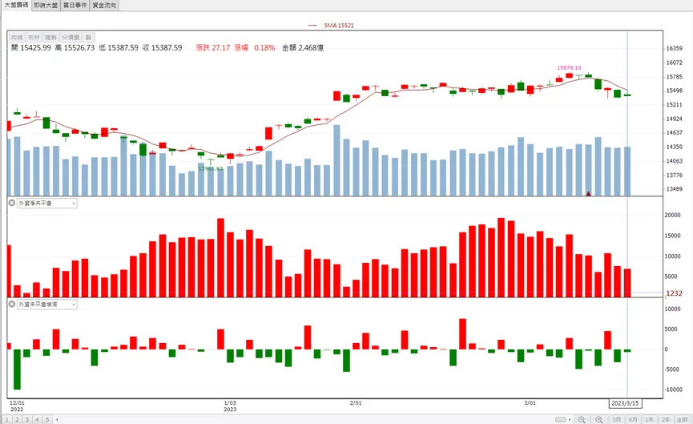Viewport: 693px width, 424px height.
Task: Select layout page 3
Action: tap(27, 419)
